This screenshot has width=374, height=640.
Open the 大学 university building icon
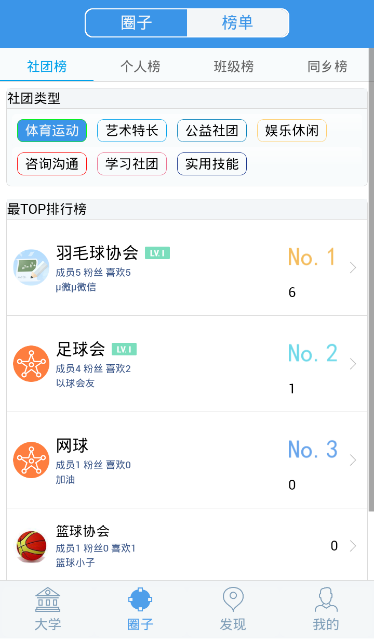(48, 599)
